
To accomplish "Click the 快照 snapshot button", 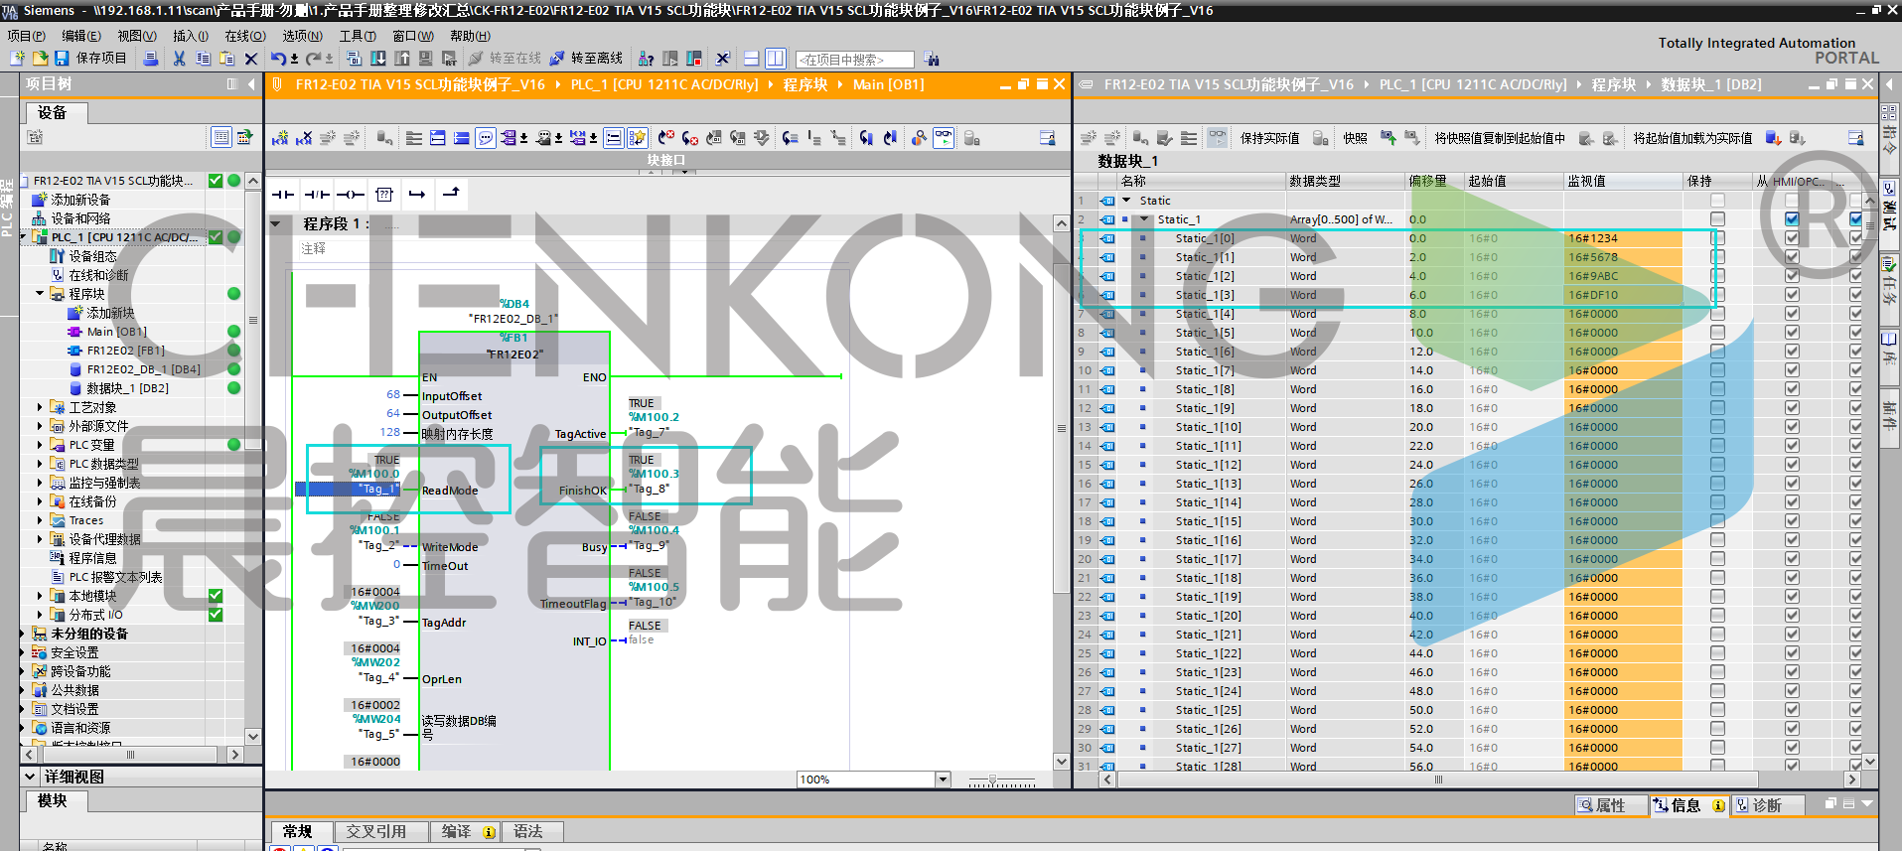I will 1355,138.
